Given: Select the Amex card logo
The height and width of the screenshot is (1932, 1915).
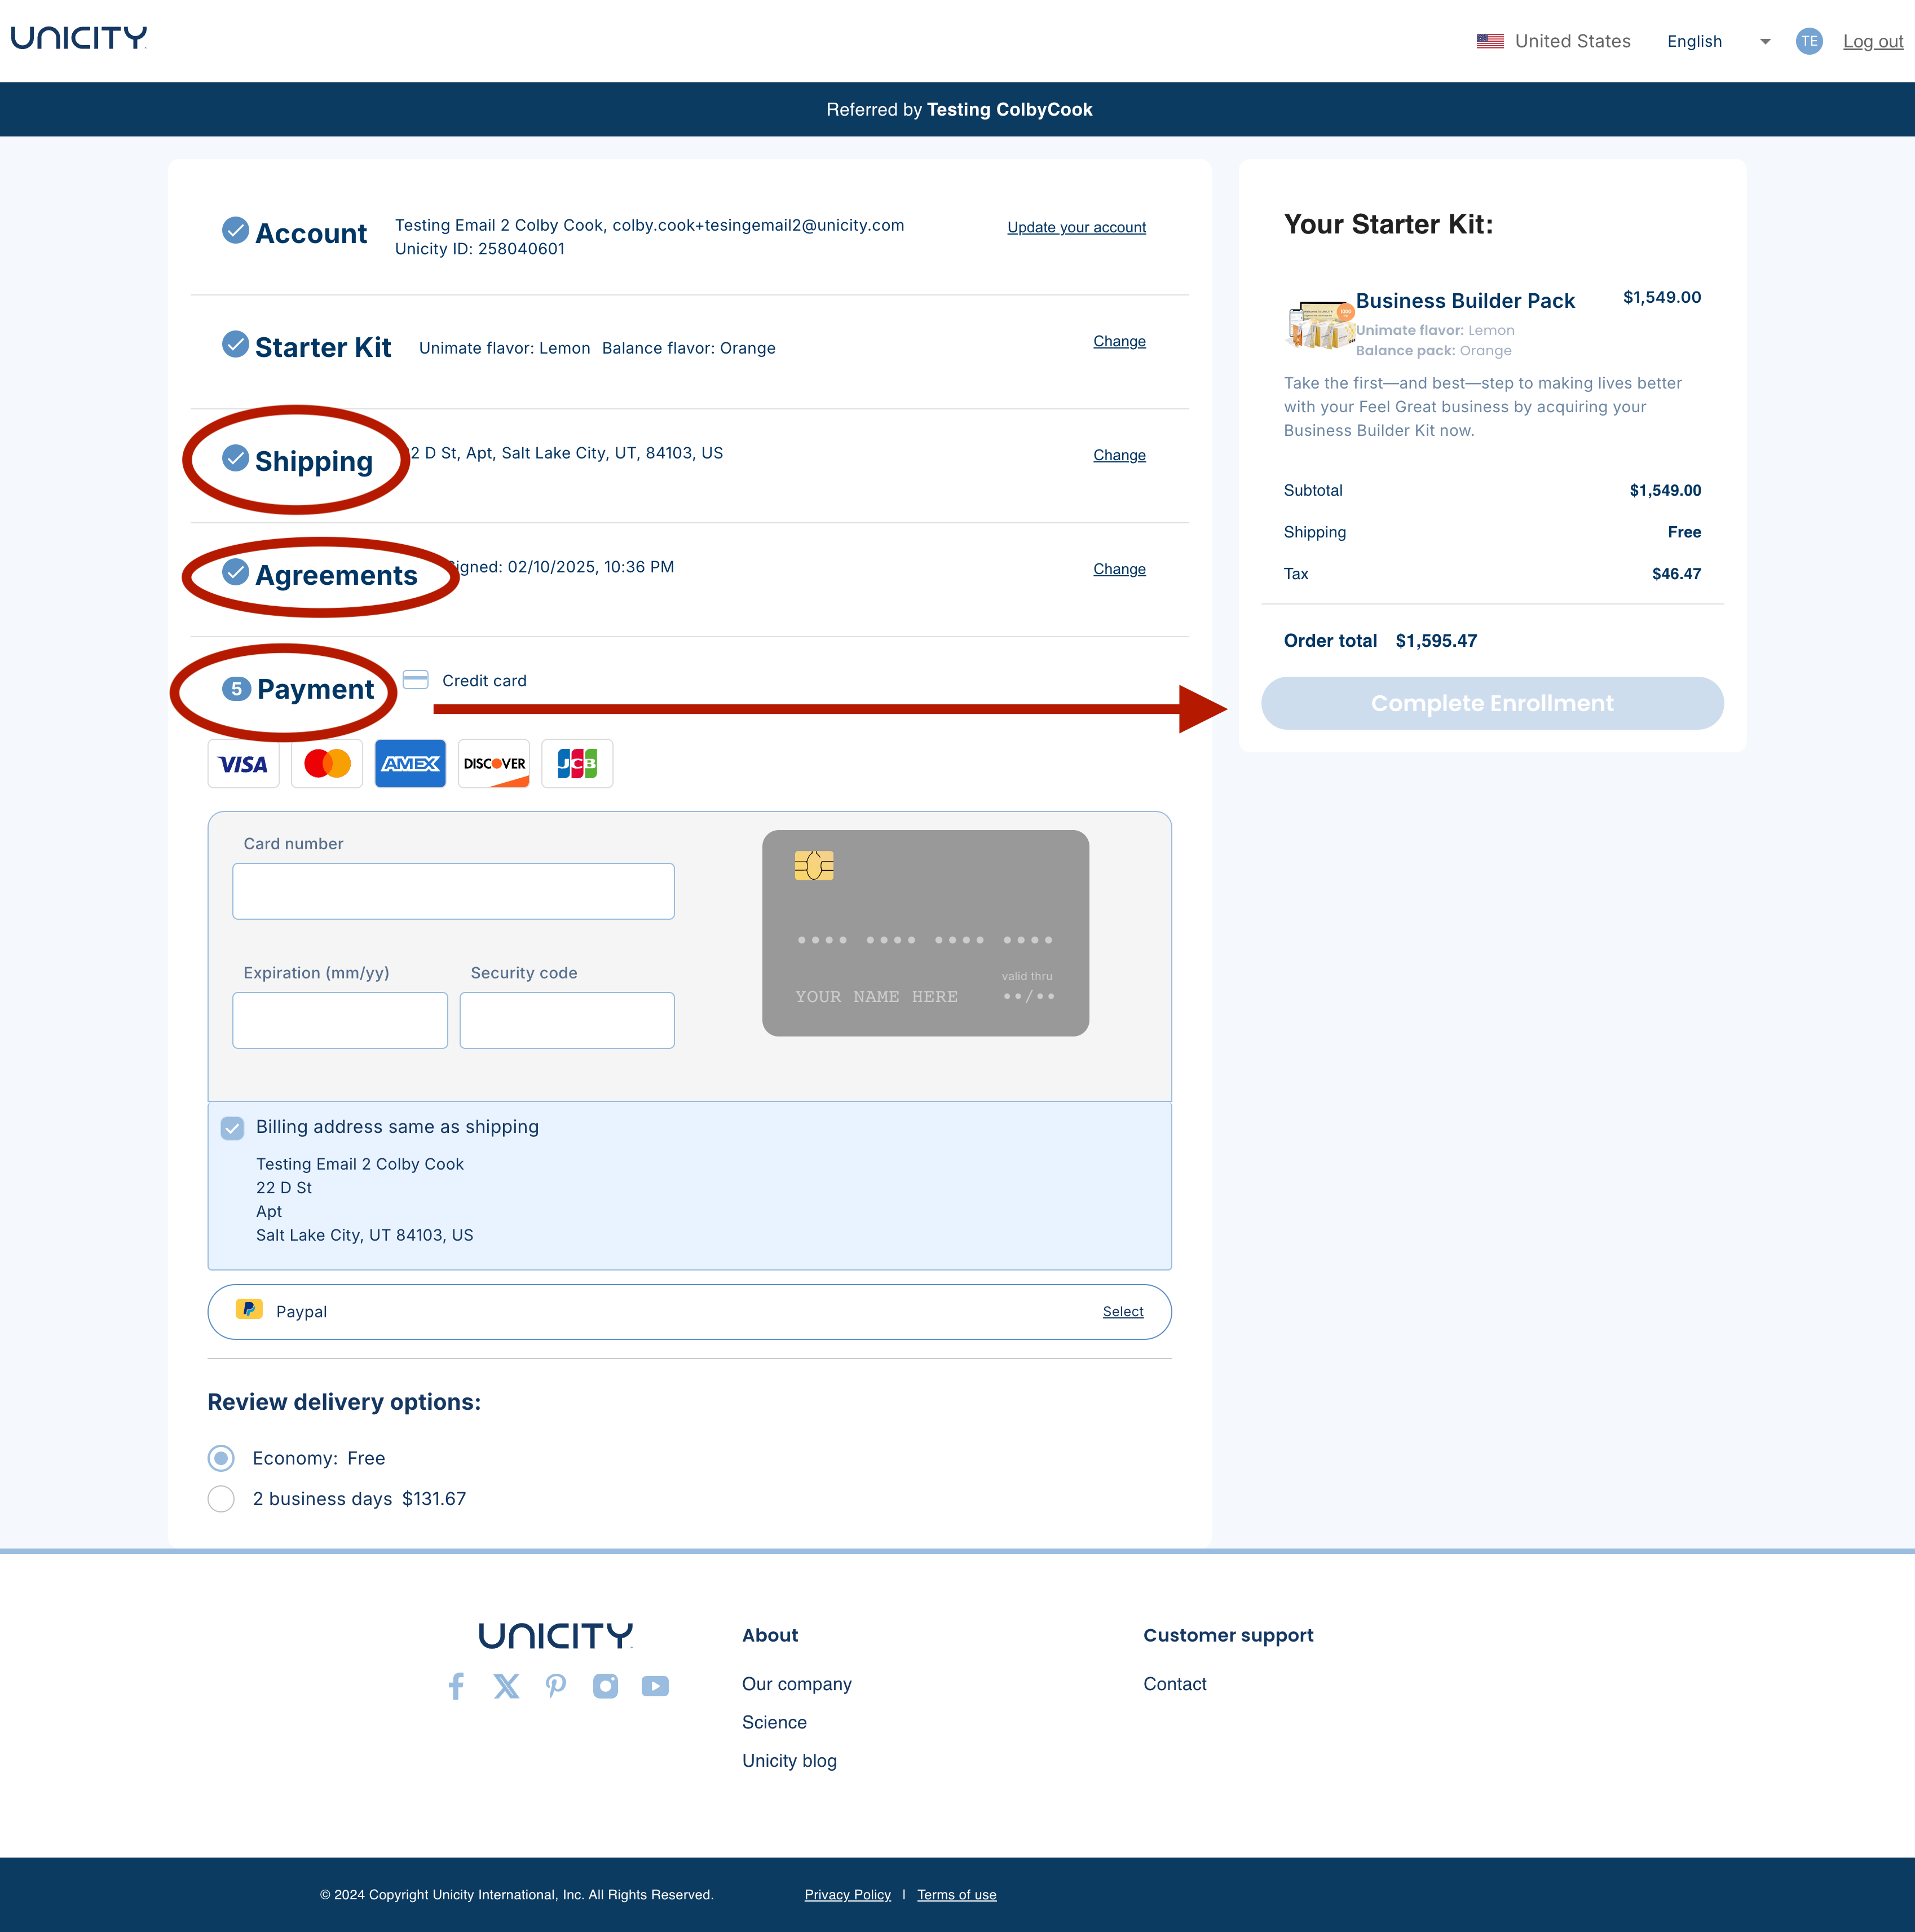Looking at the screenshot, I should 410,764.
